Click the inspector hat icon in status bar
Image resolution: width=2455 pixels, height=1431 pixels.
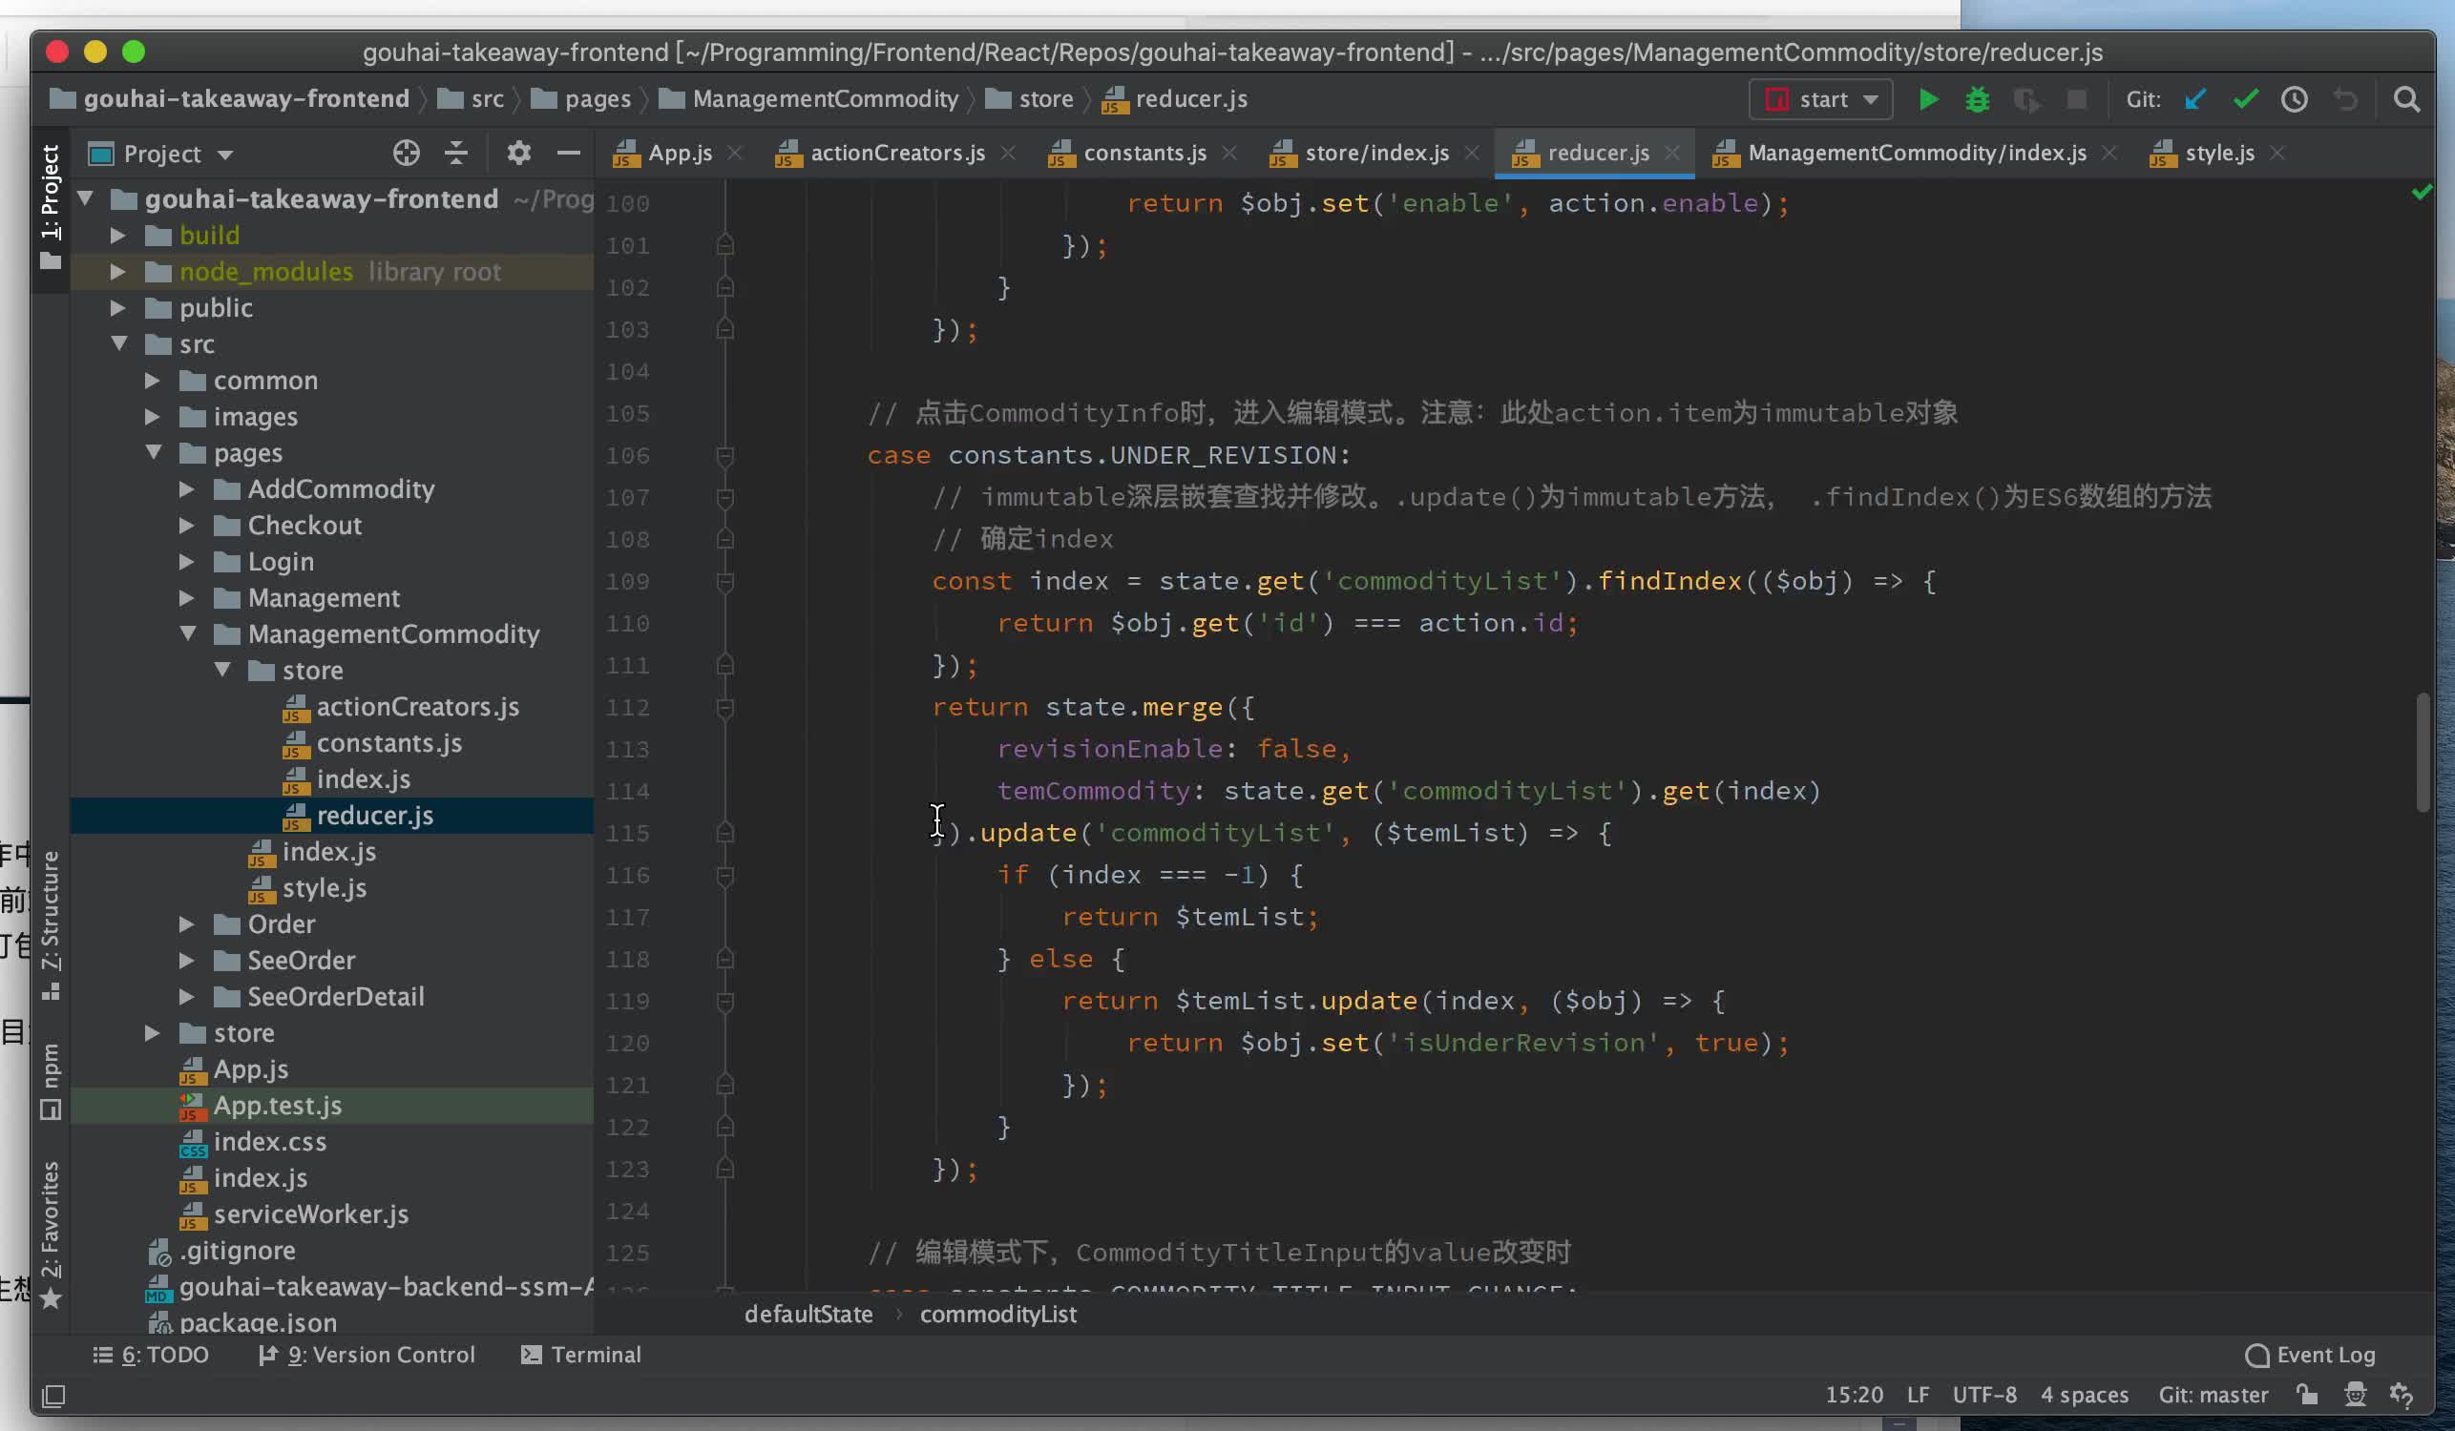2355,1394
